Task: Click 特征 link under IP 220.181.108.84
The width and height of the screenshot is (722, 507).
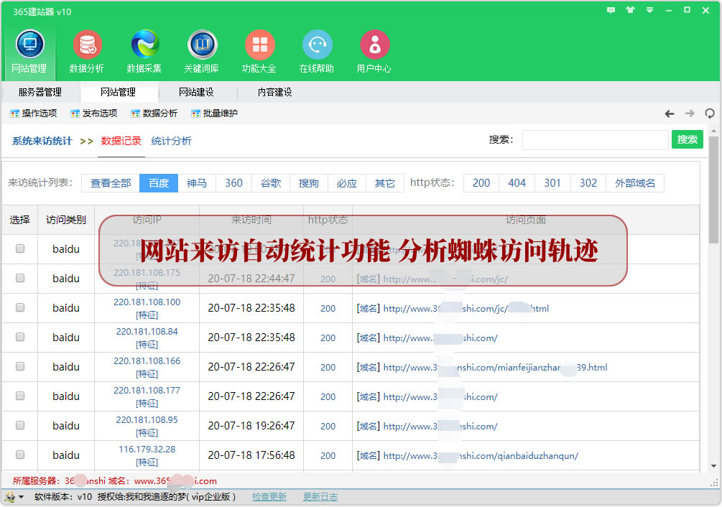Action: pos(147,345)
